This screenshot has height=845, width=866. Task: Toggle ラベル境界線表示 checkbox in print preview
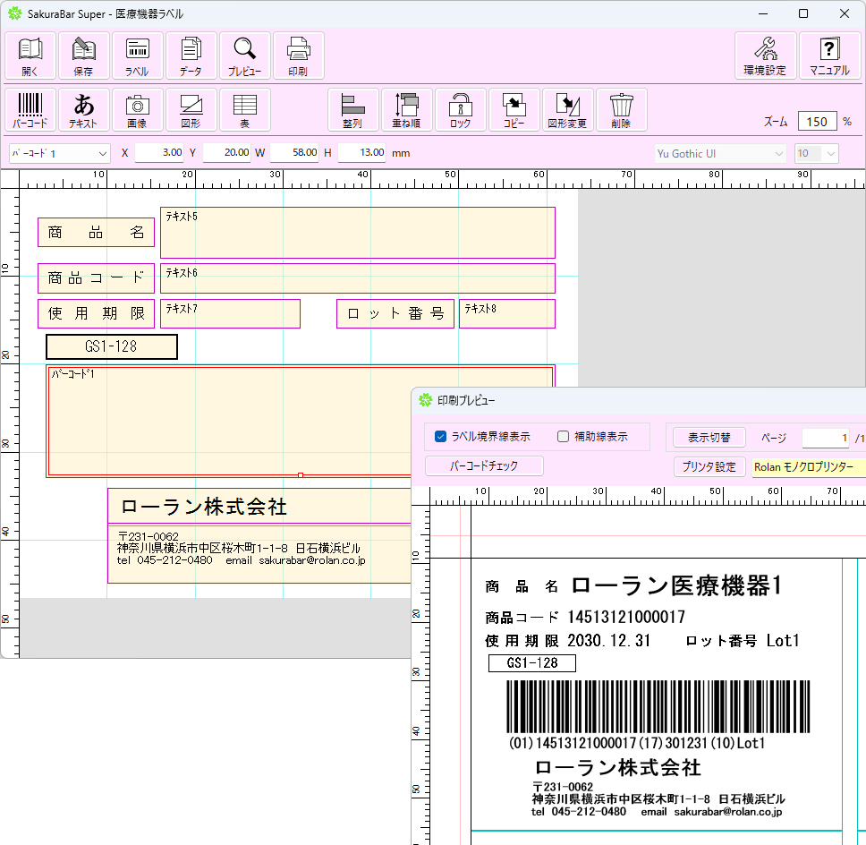click(x=440, y=437)
